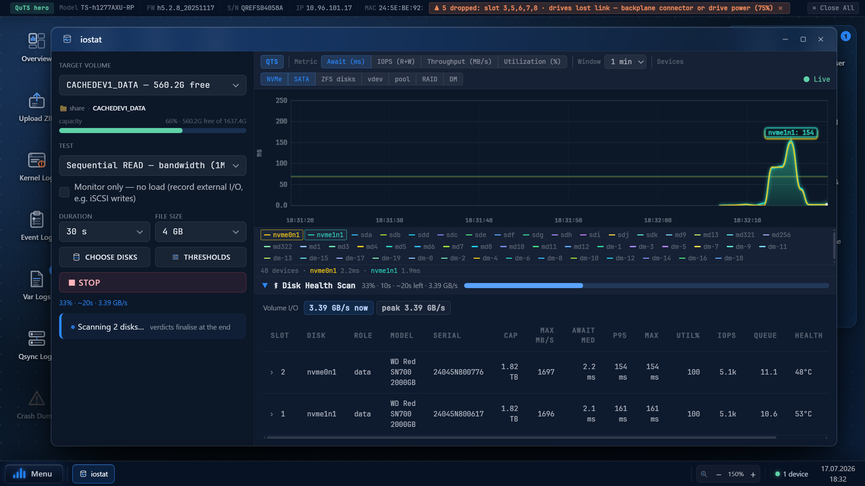Toggle md9 series in chart legend
Viewport: 865px width, 486px height.
tap(676, 235)
